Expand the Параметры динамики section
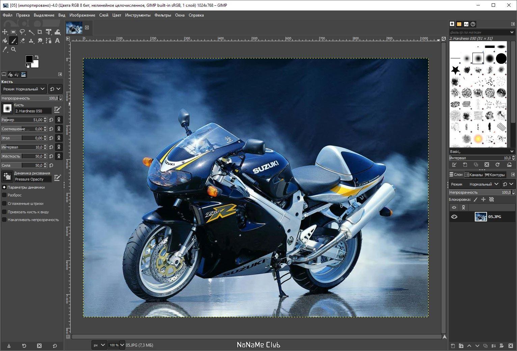 coord(4,187)
